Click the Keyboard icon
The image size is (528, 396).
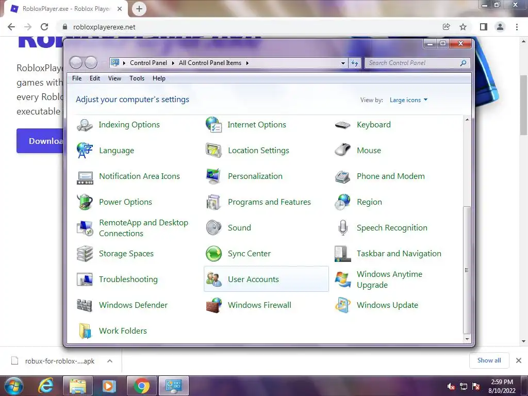(x=342, y=125)
